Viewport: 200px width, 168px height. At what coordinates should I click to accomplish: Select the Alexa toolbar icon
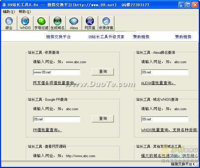74,23
